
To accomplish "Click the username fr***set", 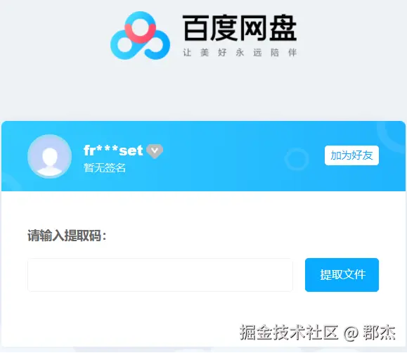I will click(113, 150).
